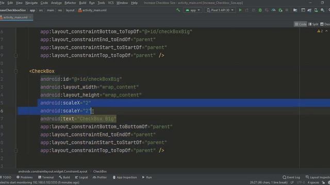Open the Problems tool window
This screenshot has height=185, width=330.
25,177
